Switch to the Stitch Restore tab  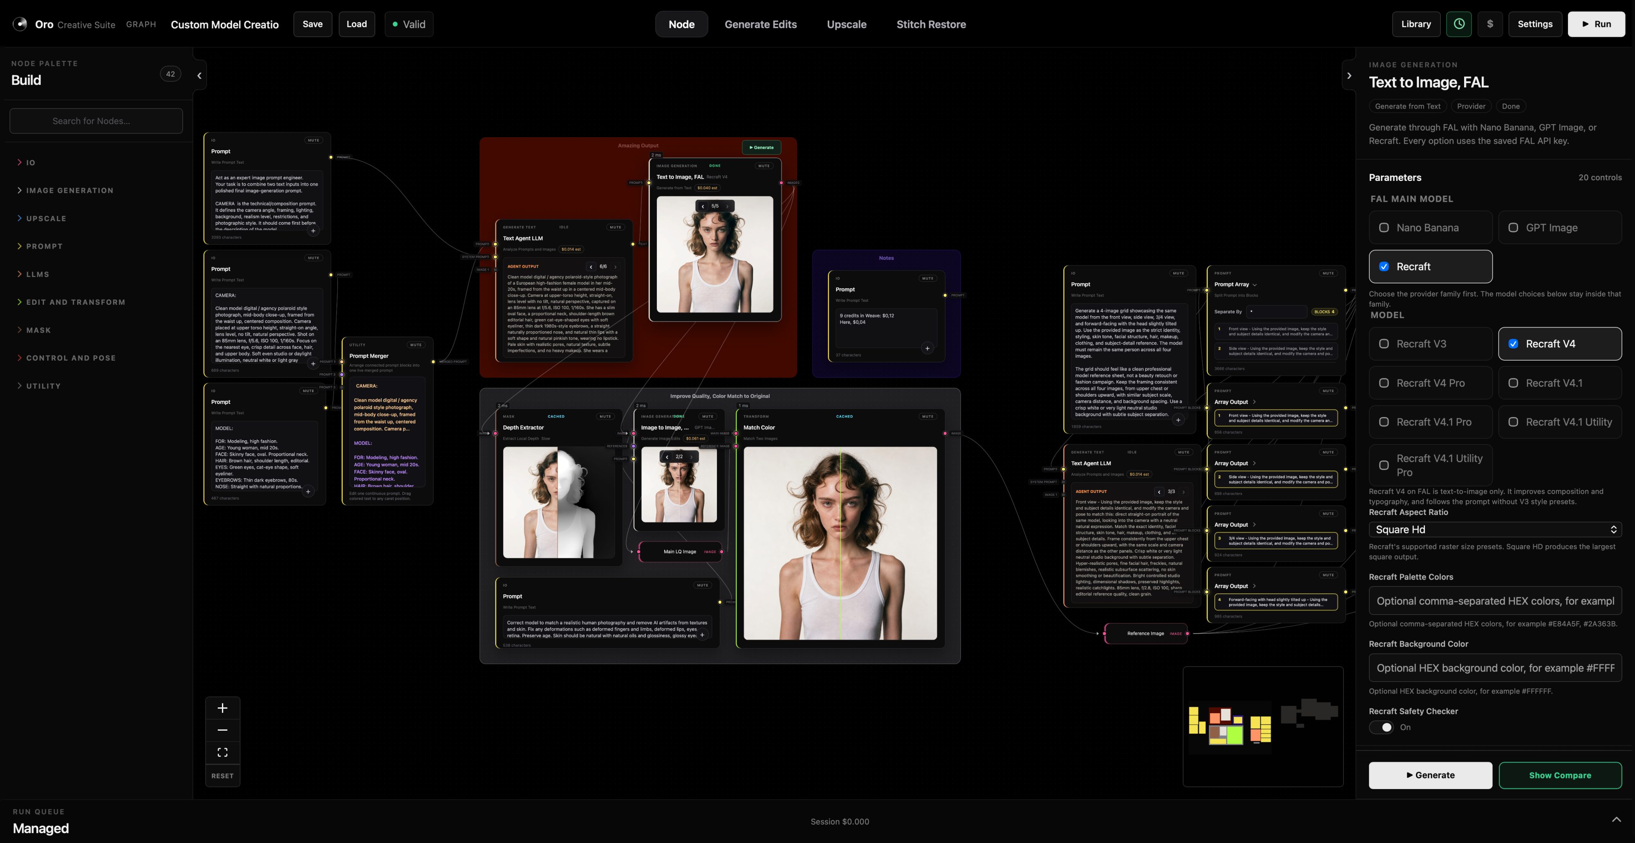tap(930, 24)
